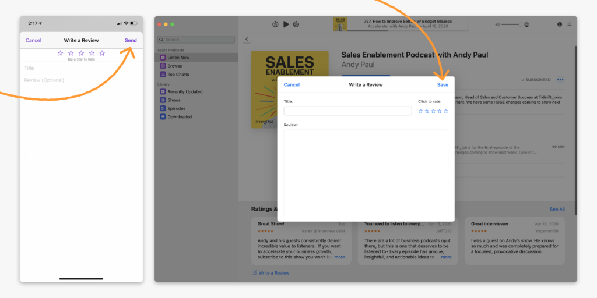Rate two stars in the Mac dialog
Image resolution: width=597 pixels, height=298 pixels.
[x=427, y=111]
